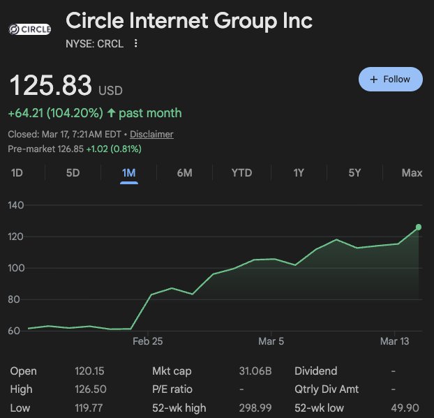Click the Follow button
This screenshot has height=418, width=434.
click(390, 80)
